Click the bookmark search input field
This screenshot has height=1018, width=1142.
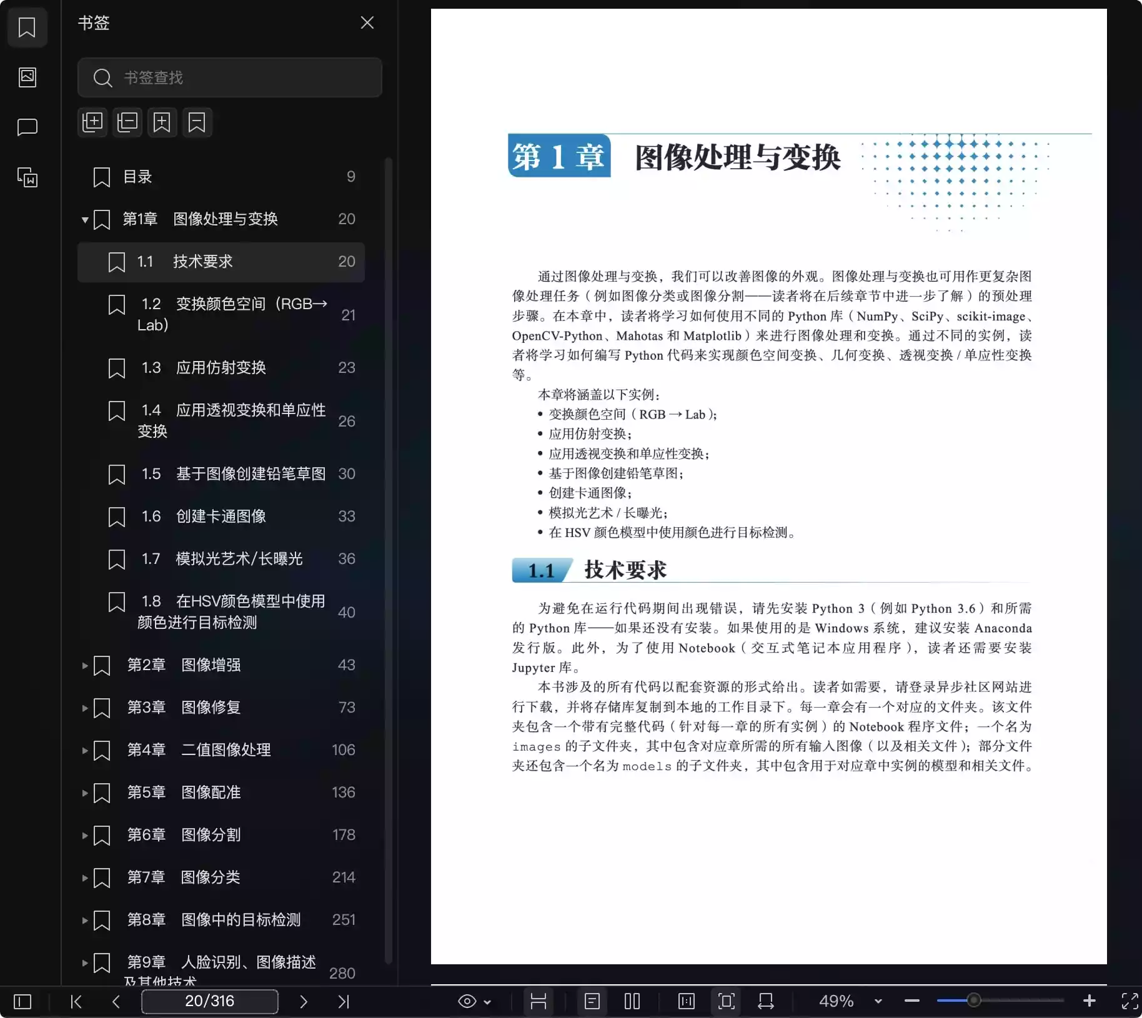coord(229,77)
